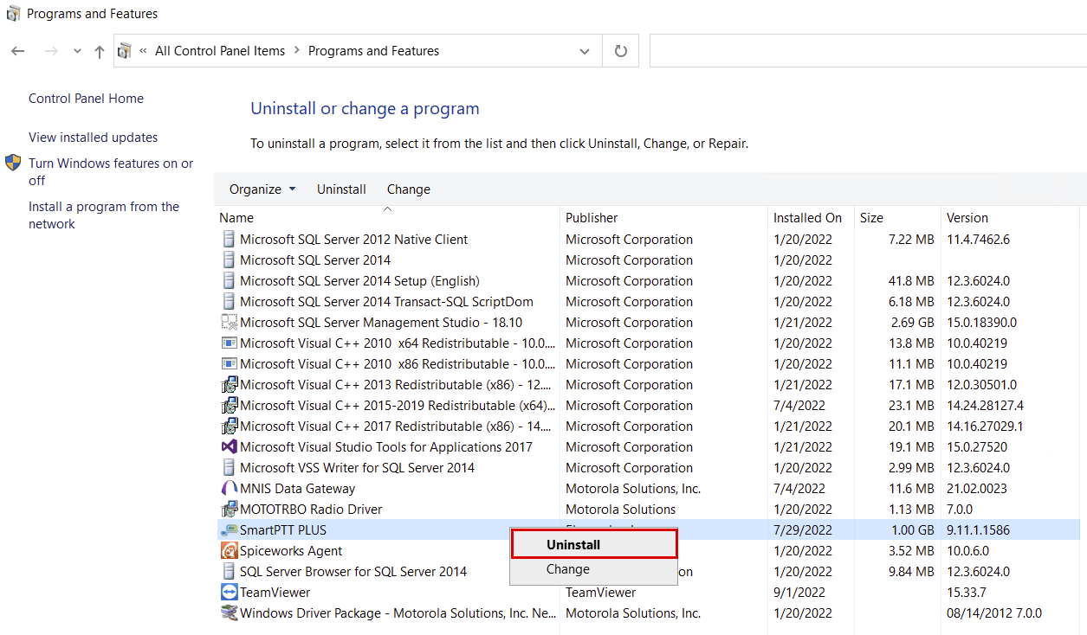
Task: Click the Visual C++ 2010 x64 Redistributable icon
Action: click(229, 343)
